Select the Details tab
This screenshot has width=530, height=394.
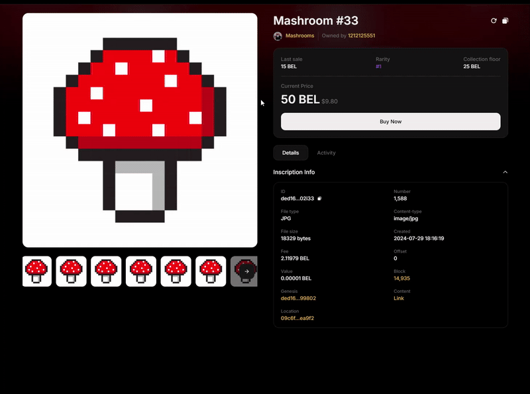pos(290,153)
